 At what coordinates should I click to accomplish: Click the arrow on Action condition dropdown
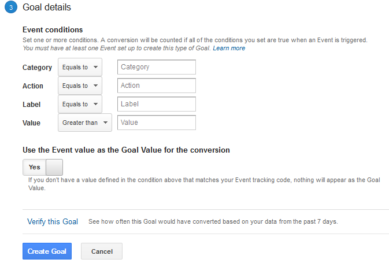tap(96, 86)
